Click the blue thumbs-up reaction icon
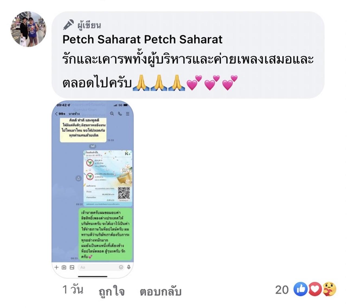347x308 pixels. click(x=300, y=289)
